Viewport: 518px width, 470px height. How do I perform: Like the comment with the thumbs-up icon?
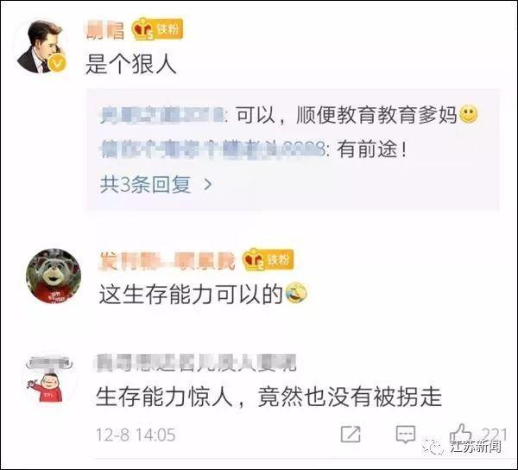[x=460, y=433]
